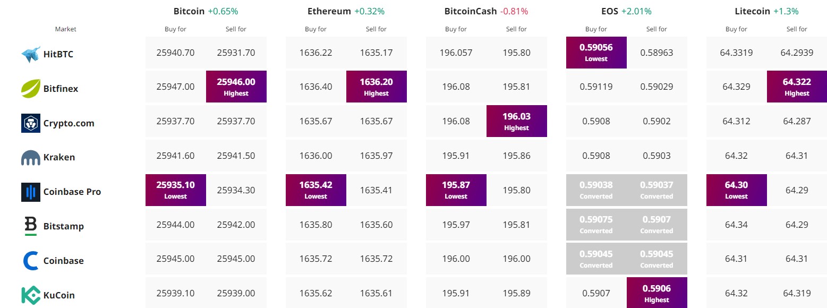The width and height of the screenshot is (827, 308).
Task: Click the Kraken exchange logo icon
Action: [31, 158]
